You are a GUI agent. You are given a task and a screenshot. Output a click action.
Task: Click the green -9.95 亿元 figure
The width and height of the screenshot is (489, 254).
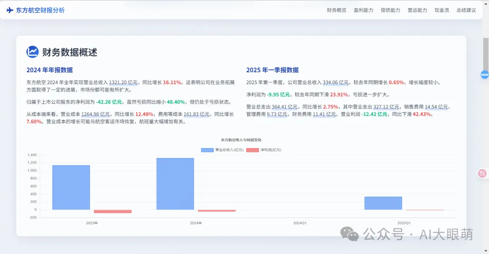click(278, 94)
